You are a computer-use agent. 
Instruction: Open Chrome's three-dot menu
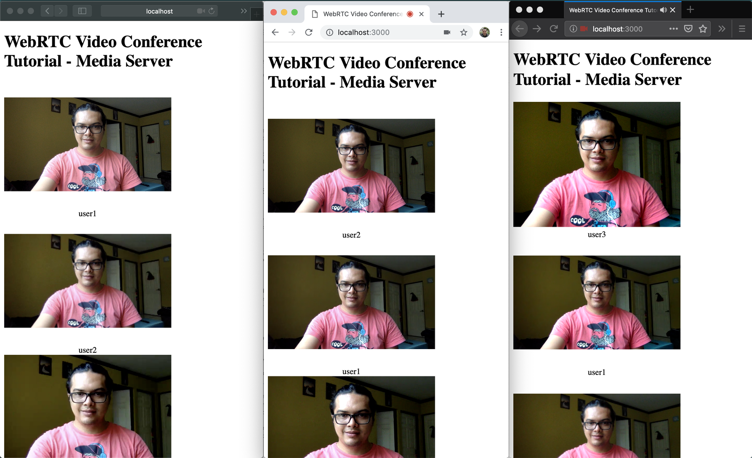tap(501, 32)
